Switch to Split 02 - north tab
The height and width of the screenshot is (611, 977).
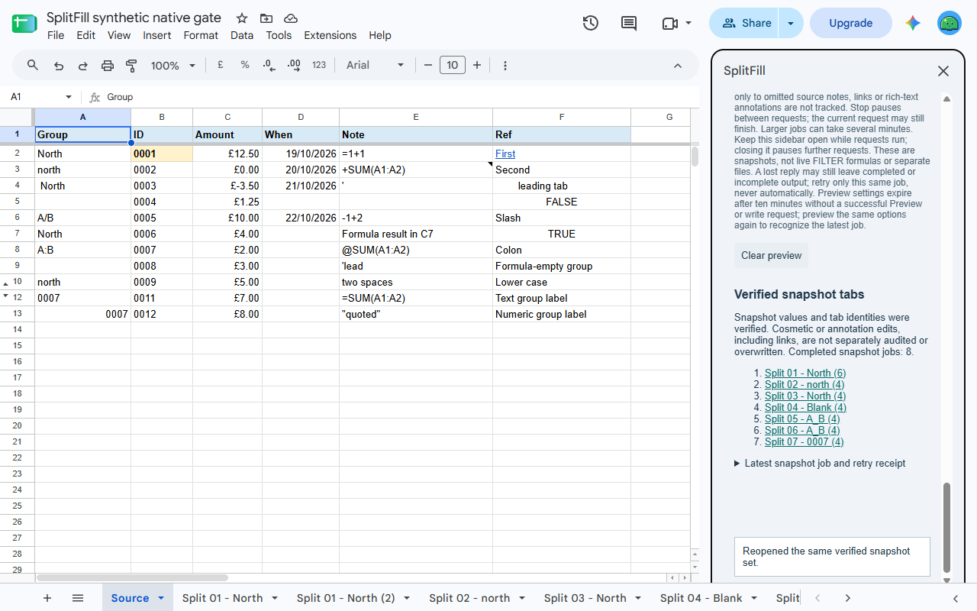tap(469, 598)
